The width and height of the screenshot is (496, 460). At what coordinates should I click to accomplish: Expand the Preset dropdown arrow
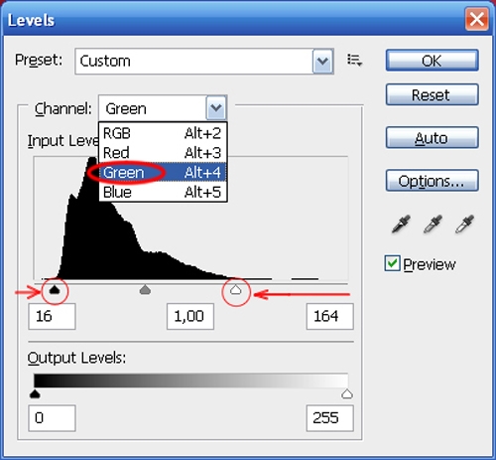322,61
